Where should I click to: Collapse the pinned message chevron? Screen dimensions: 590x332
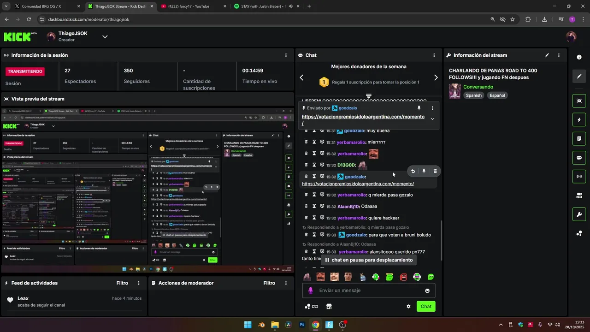point(432,119)
